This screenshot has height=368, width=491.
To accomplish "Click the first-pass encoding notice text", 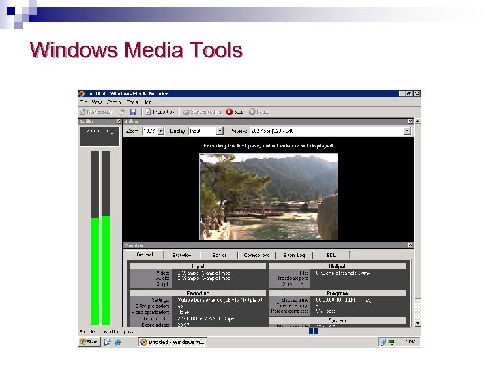I will click(268, 146).
